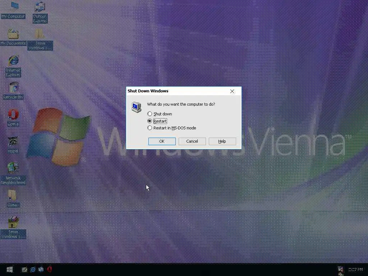Open the Recycle Bin icon
Image resolution: width=368 pixels, height=276 pixels.
13,90
